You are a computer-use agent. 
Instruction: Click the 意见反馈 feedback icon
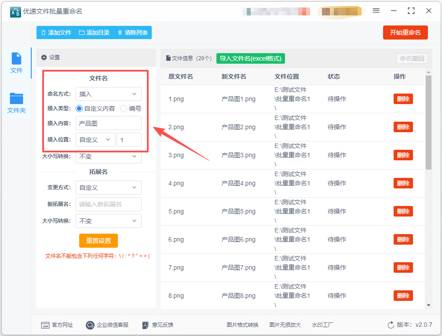click(x=146, y=325)
